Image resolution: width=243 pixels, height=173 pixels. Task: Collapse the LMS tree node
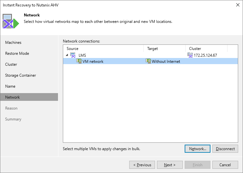point(67,55)
